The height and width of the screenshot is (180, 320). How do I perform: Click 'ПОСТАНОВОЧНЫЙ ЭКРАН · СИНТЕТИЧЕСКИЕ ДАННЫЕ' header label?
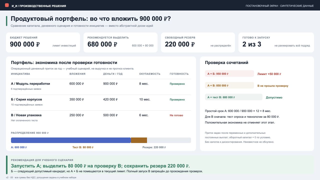point(279,6)
